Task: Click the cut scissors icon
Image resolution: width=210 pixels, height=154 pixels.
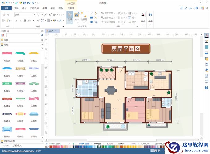Action: 4,15
